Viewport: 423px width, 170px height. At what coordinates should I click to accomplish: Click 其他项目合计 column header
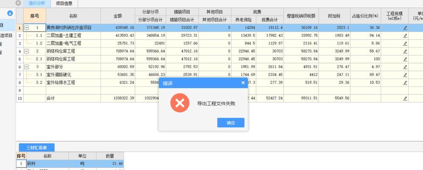[215, 20]
